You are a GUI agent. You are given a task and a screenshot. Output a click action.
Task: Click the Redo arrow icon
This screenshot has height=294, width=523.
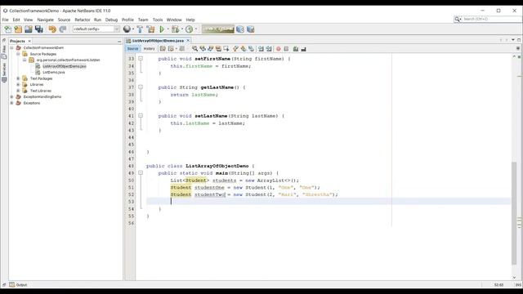point(63,29)
